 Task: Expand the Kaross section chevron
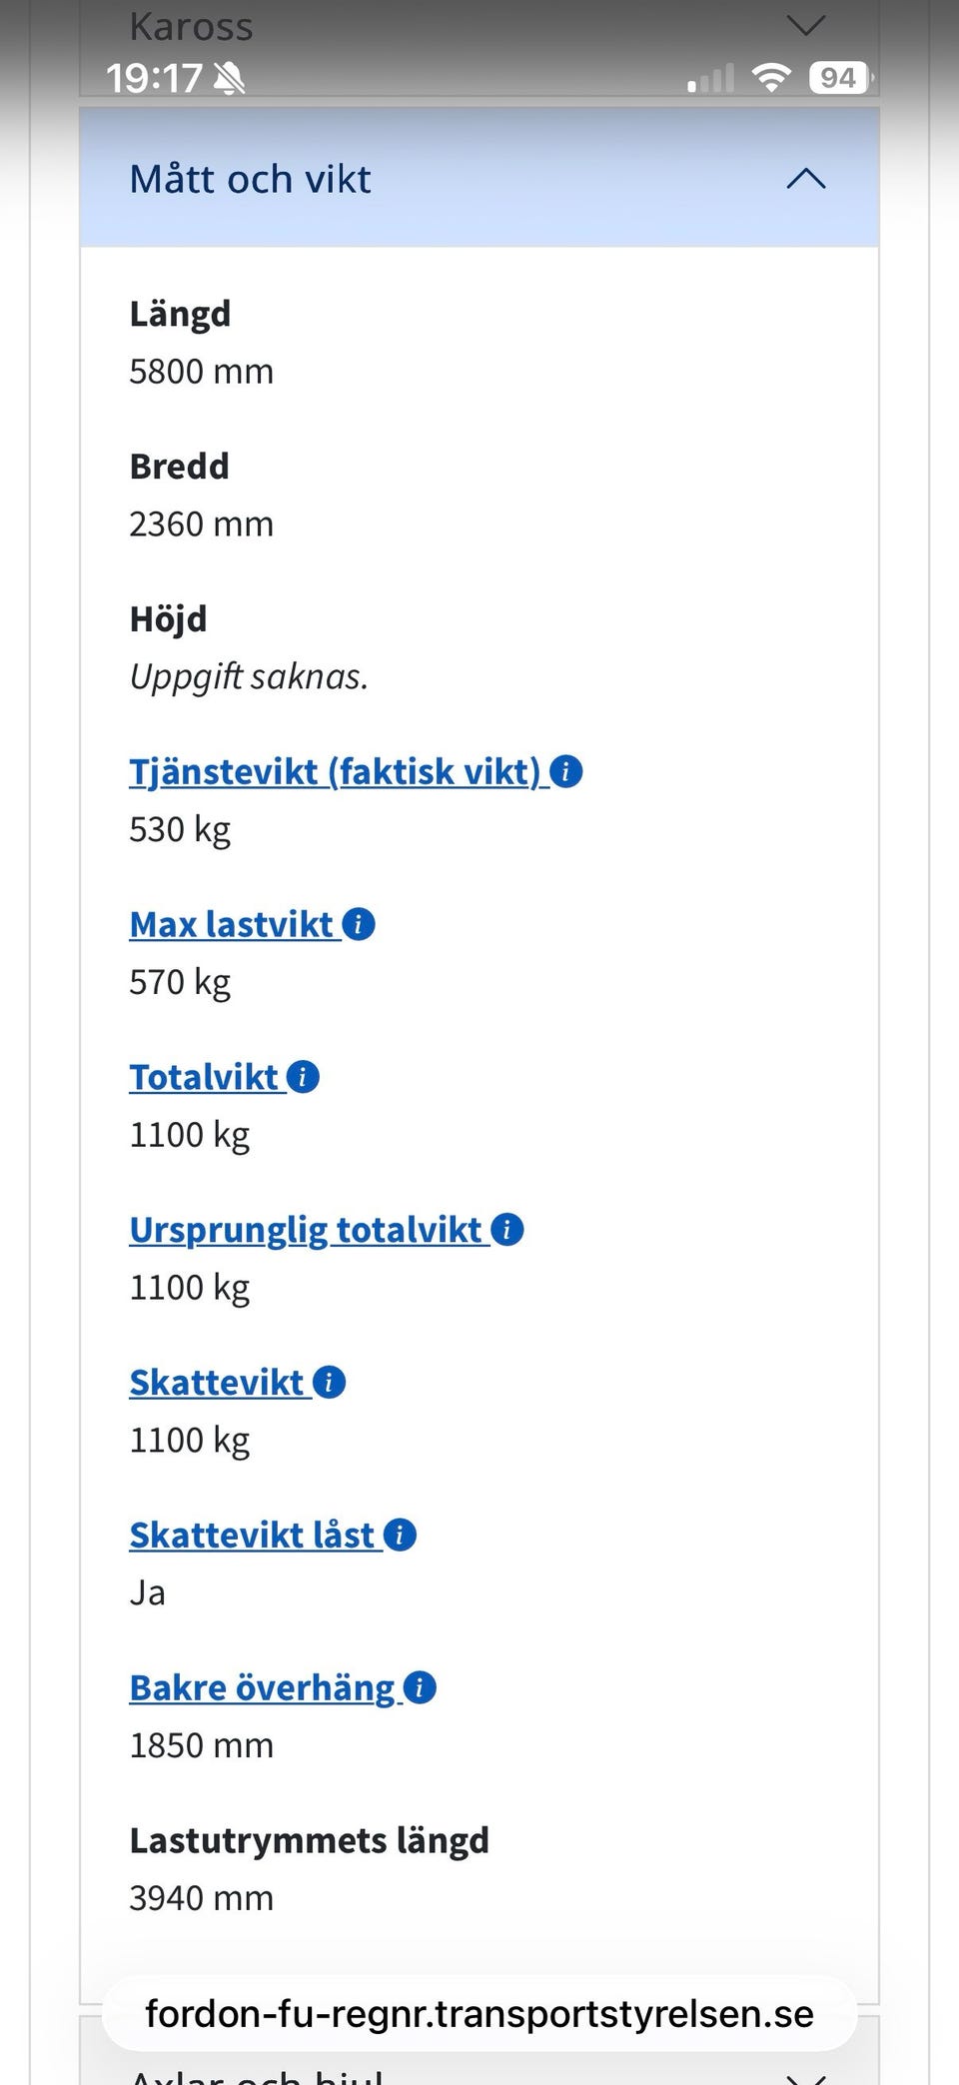point(806,25)
